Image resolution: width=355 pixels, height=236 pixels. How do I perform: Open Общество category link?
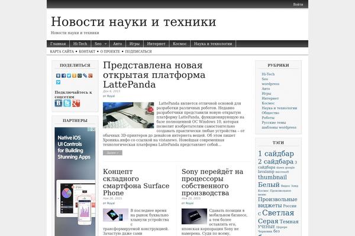pos(270,113)
